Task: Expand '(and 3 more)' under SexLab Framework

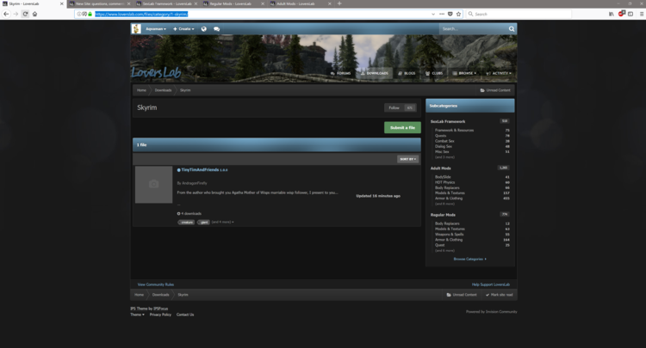Action: coord(444,157)
